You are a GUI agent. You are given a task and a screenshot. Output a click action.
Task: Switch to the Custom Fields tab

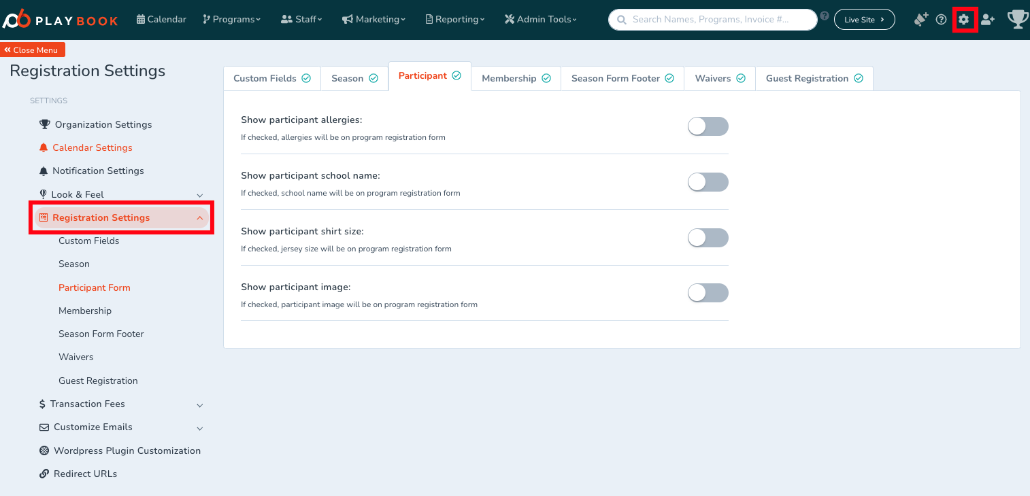click(x=272, y=78)
